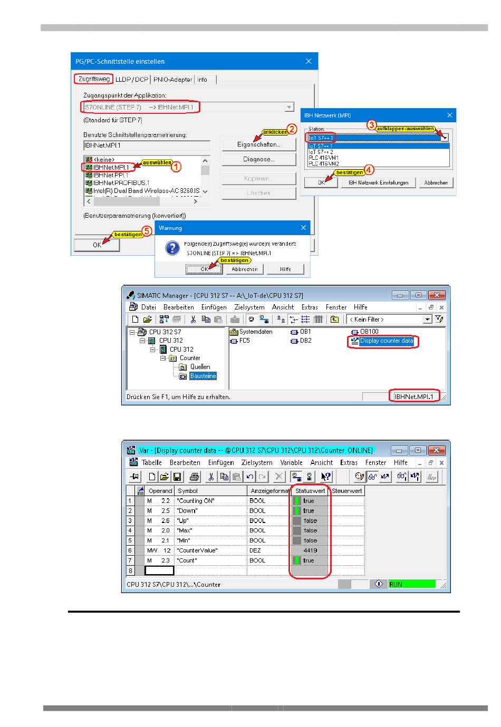Viewport: 501px width, 727px height.
Task: Switch to the Info tab
Action: click(203, 80)
